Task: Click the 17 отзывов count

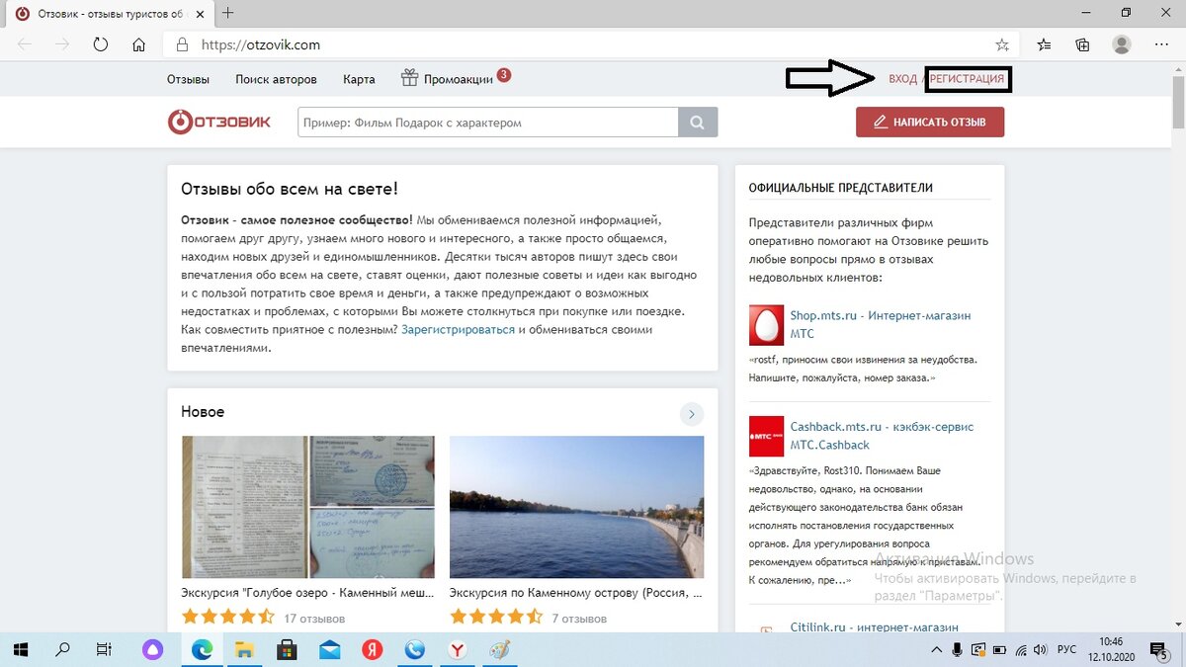Action: pyautogui.click(x=314, y=619)
